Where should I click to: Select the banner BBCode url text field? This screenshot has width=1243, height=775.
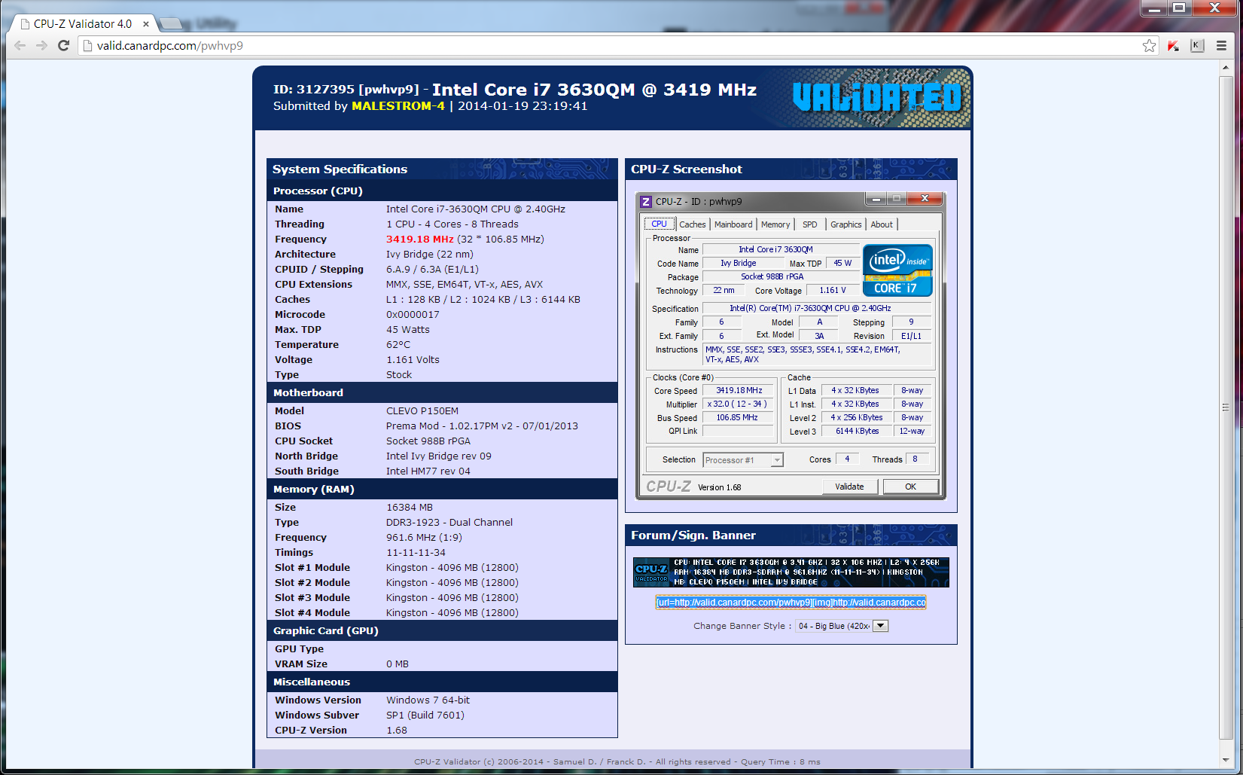(x=791, y=603)
